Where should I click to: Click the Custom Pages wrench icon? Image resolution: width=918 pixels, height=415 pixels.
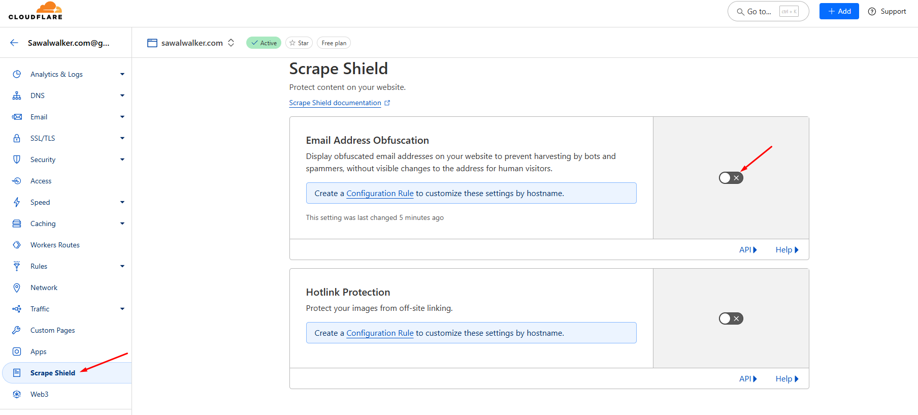tap(17, 330)
